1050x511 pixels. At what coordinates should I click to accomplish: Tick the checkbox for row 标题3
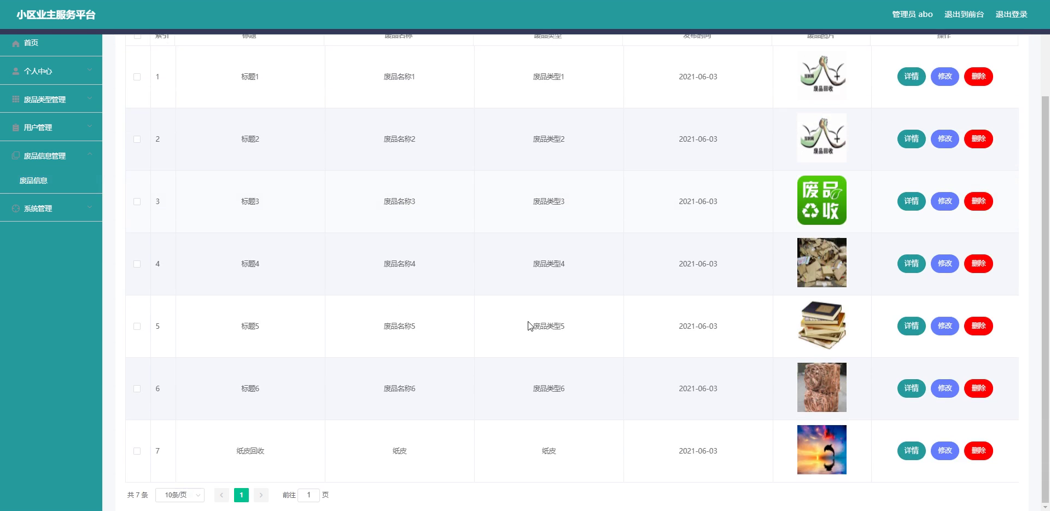[x=137, y=202]
